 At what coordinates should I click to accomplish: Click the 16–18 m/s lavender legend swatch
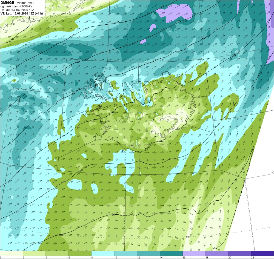click(194, 253)
